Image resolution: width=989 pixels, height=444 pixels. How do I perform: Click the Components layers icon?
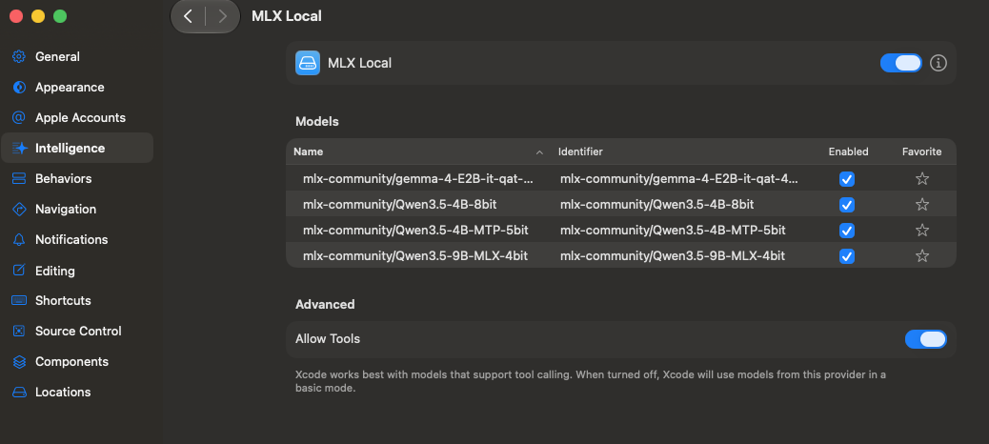click(19, 361)
